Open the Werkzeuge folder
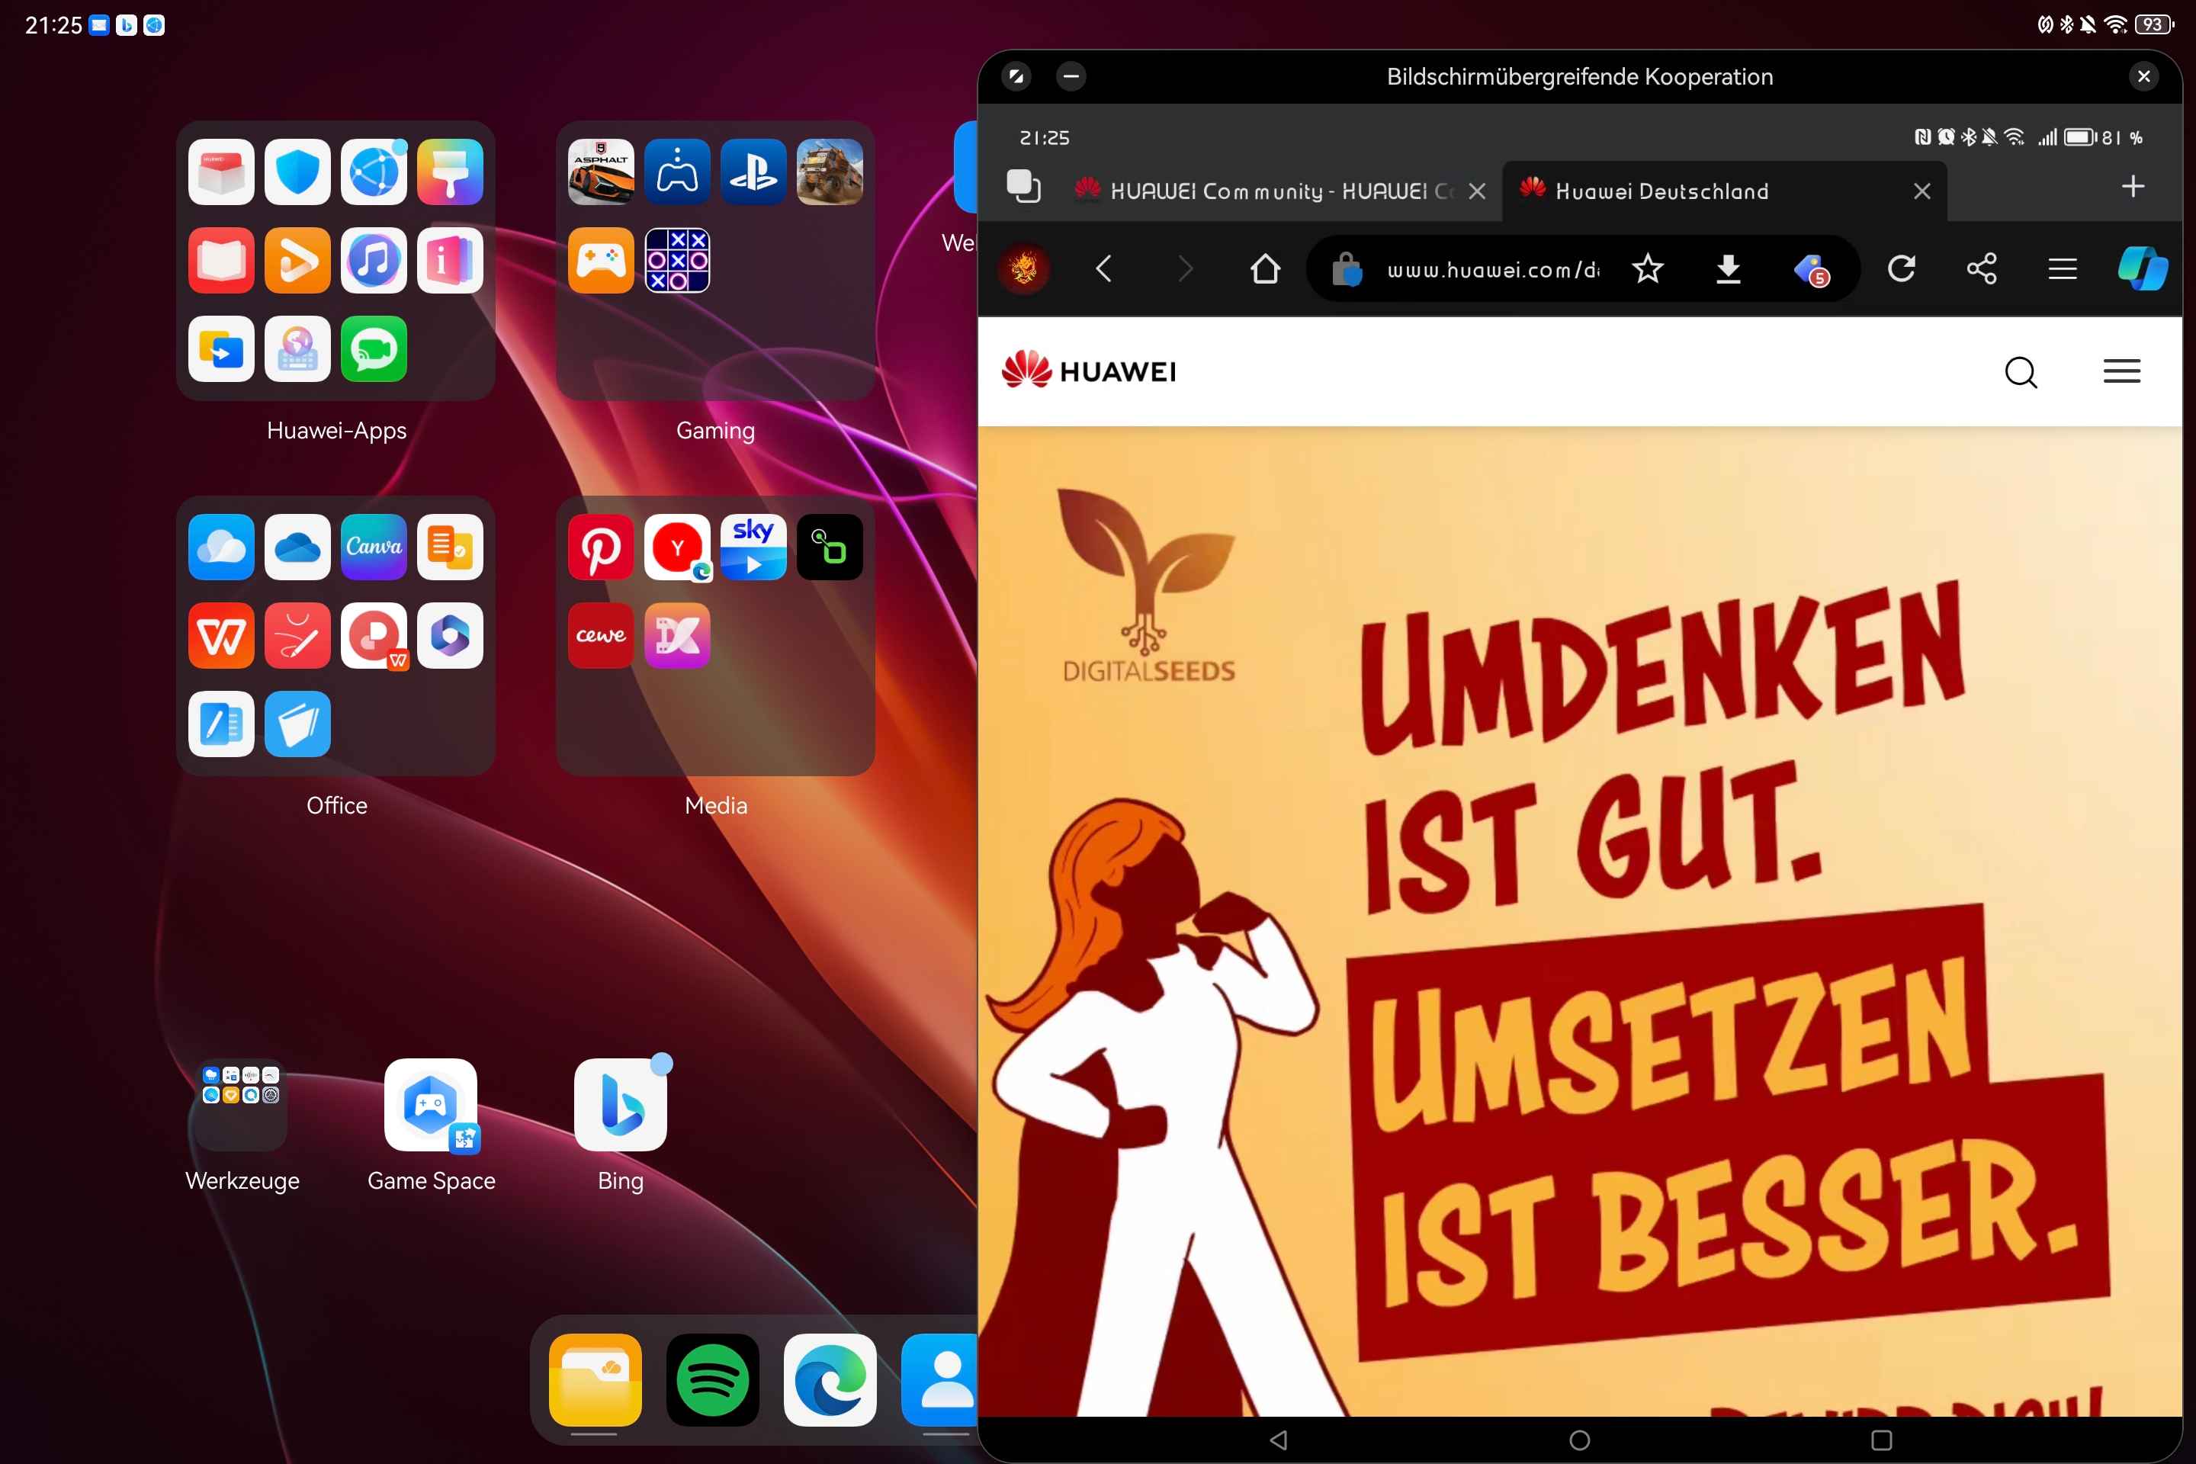This screenshot has width=2196, height=1464. [x=241, y=1105]
